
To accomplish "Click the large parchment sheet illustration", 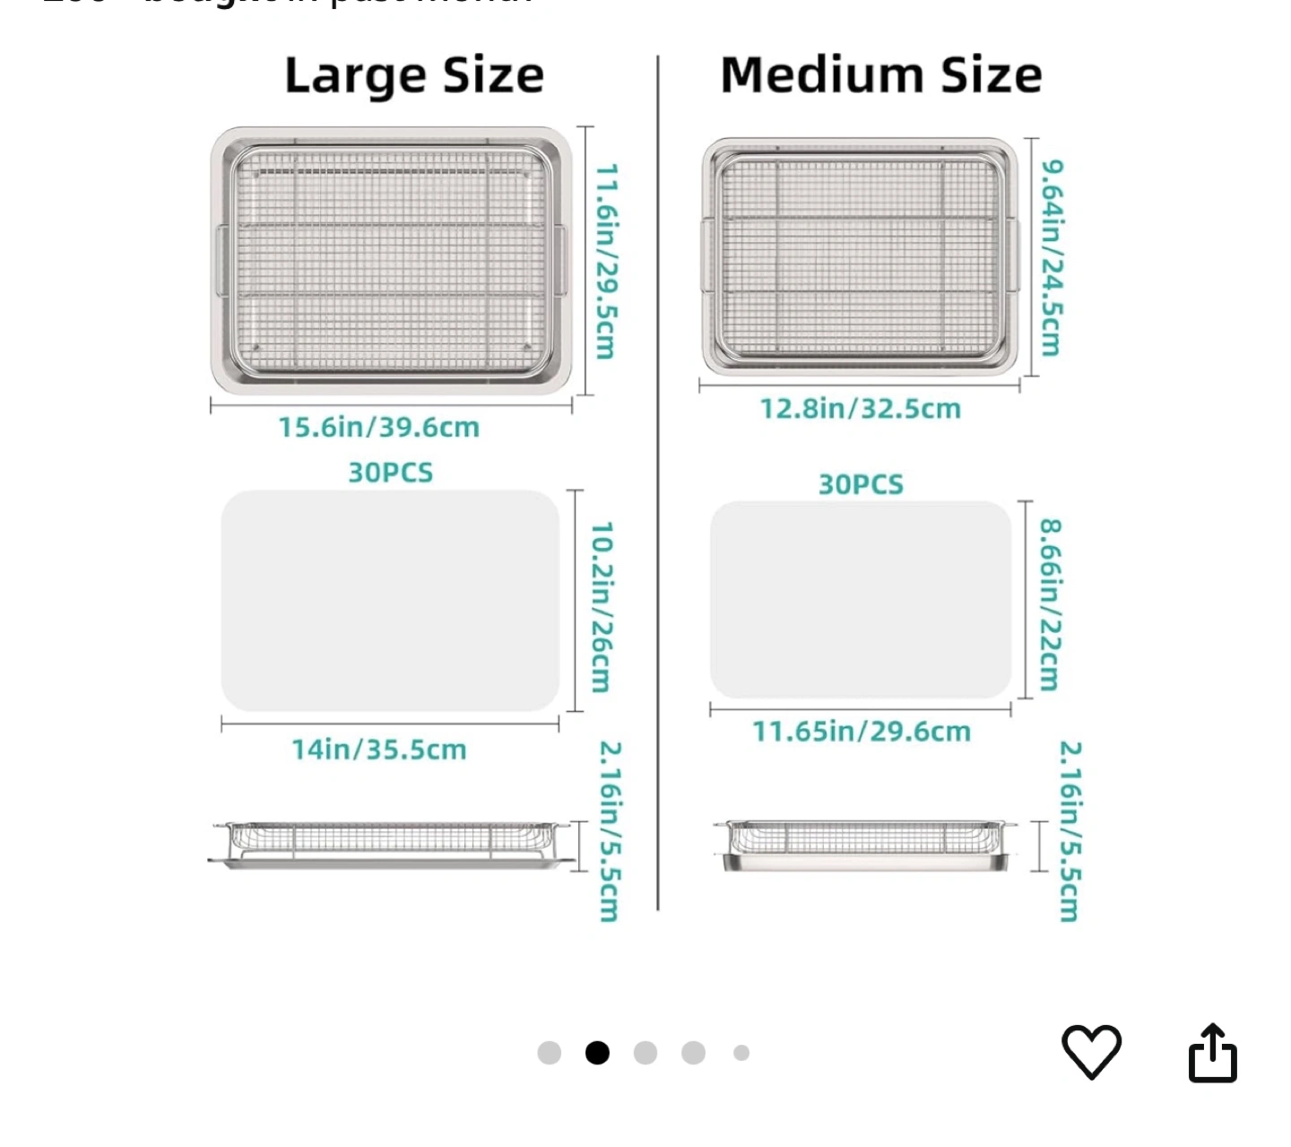I will pos(390,601).
